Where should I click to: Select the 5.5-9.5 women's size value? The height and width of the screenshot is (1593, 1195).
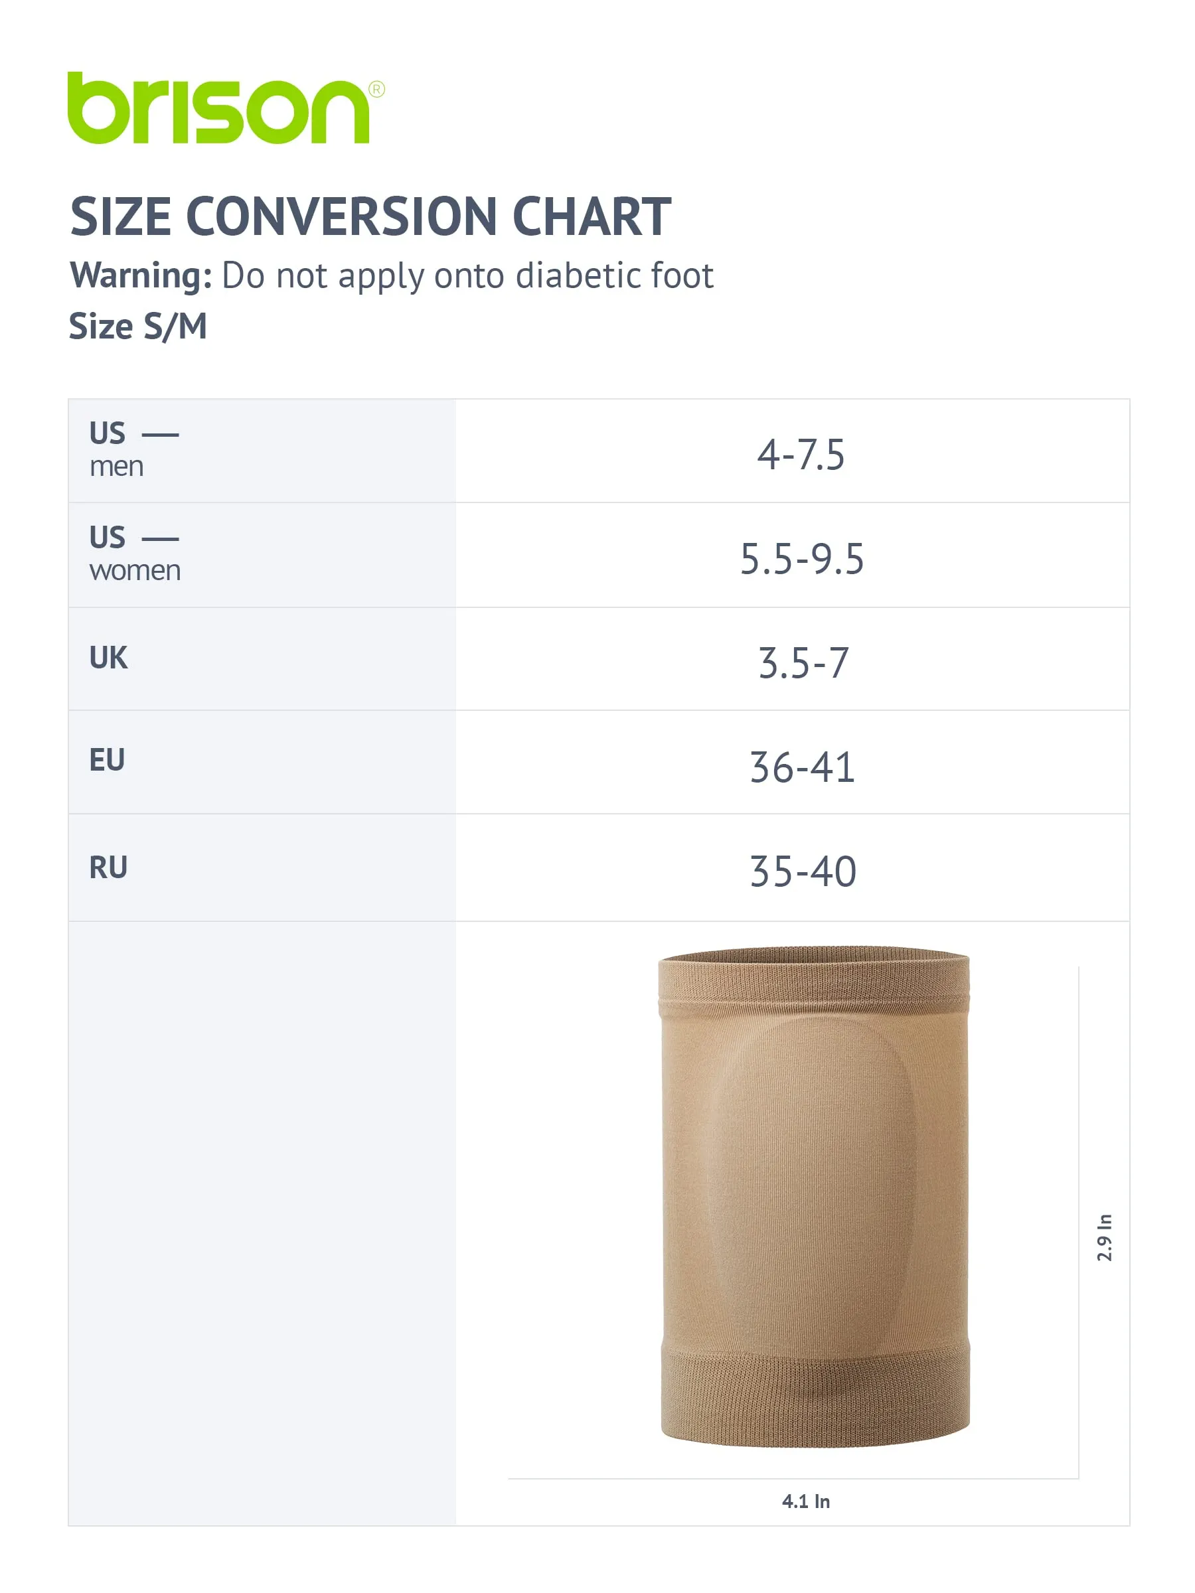click(803, 559)
